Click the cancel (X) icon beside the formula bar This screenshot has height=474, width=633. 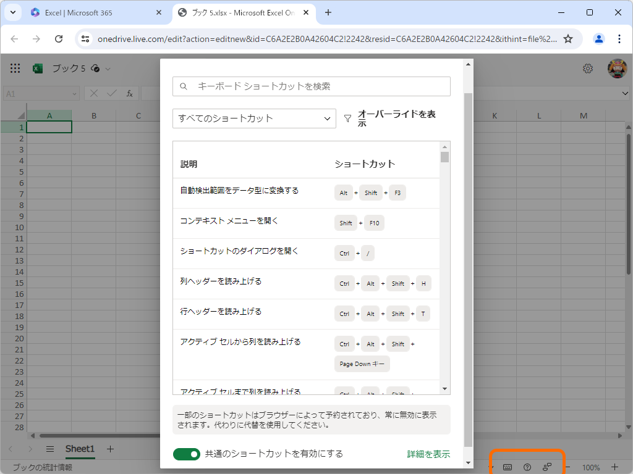(x=94, y=93)
